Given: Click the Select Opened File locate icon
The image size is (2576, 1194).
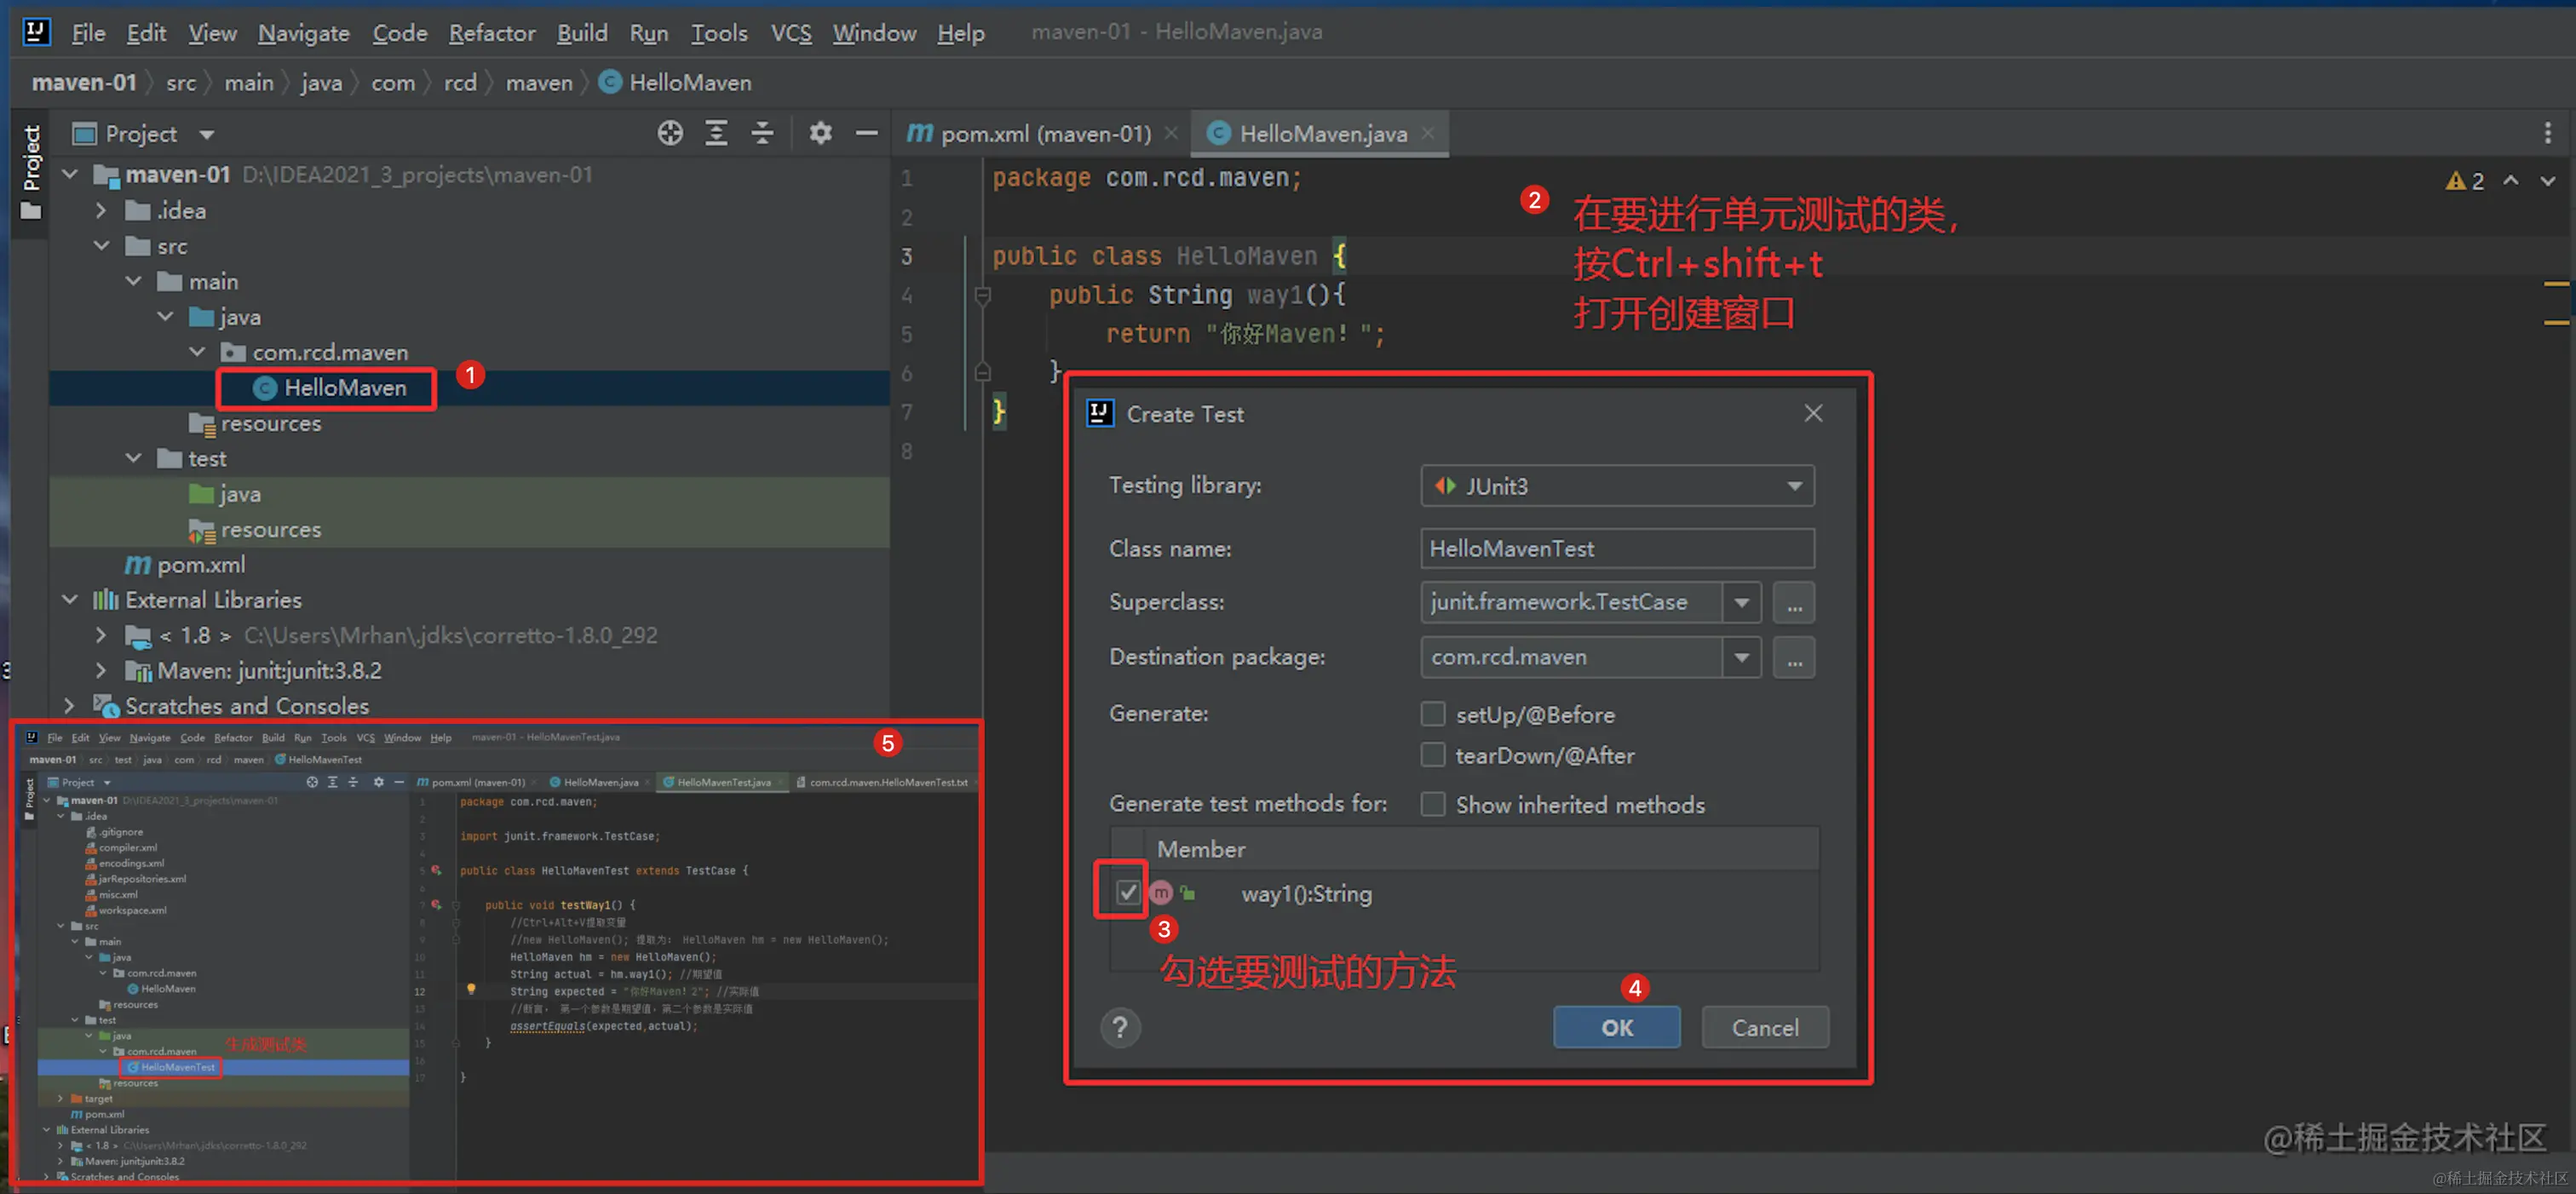Looking at the screenshot, I should pos(670,133).
